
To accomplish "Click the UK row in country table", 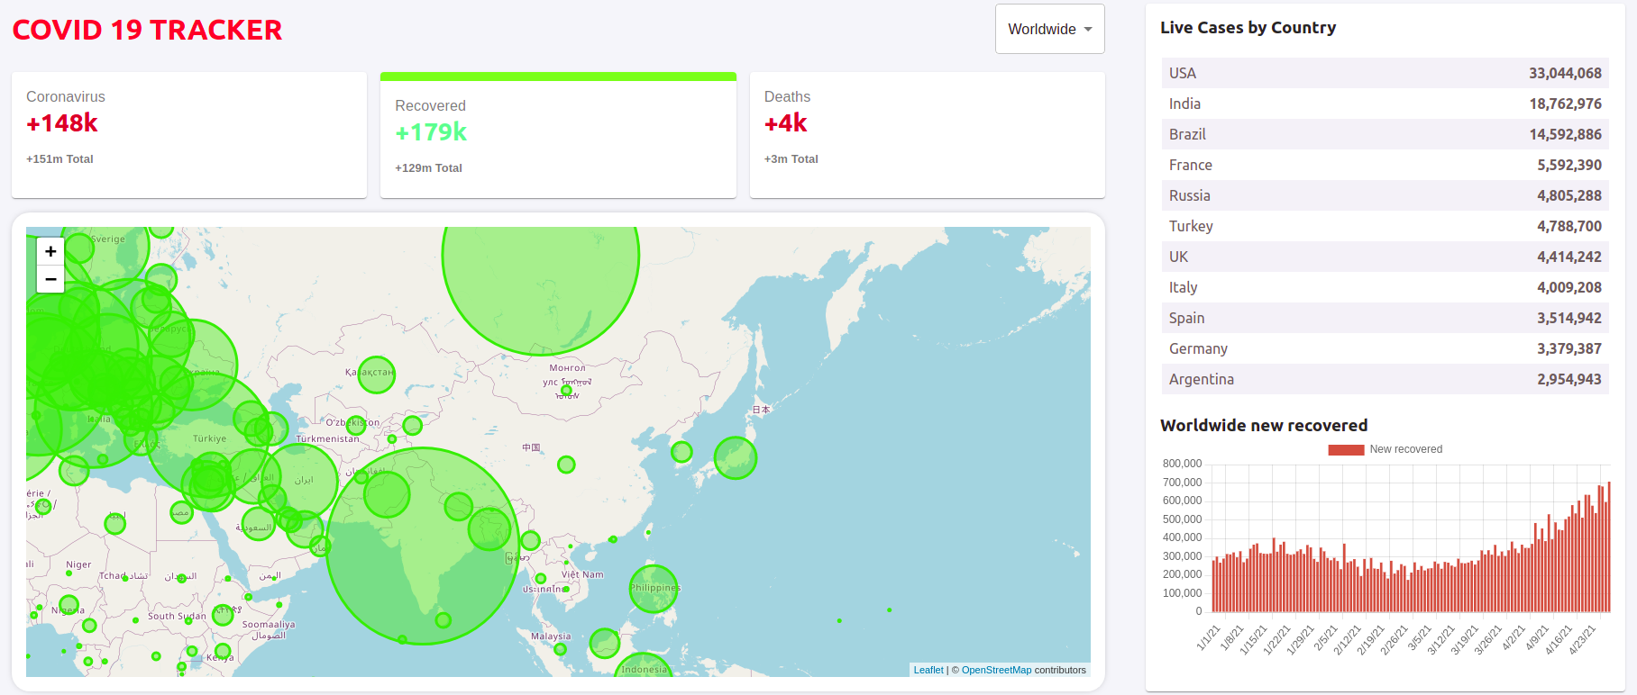I will coord(1386,257).
